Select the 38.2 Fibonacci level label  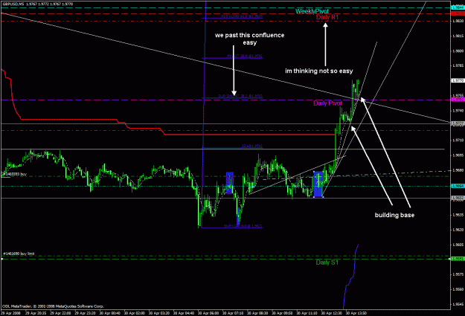(x=240, y=96)
